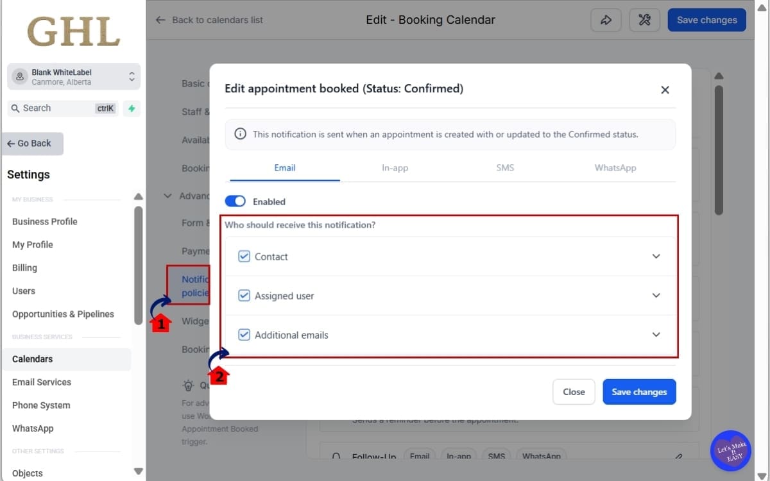The image size is (770, 481).
Task: Uncheck the Contact checkbox
Action: [244, 257]
